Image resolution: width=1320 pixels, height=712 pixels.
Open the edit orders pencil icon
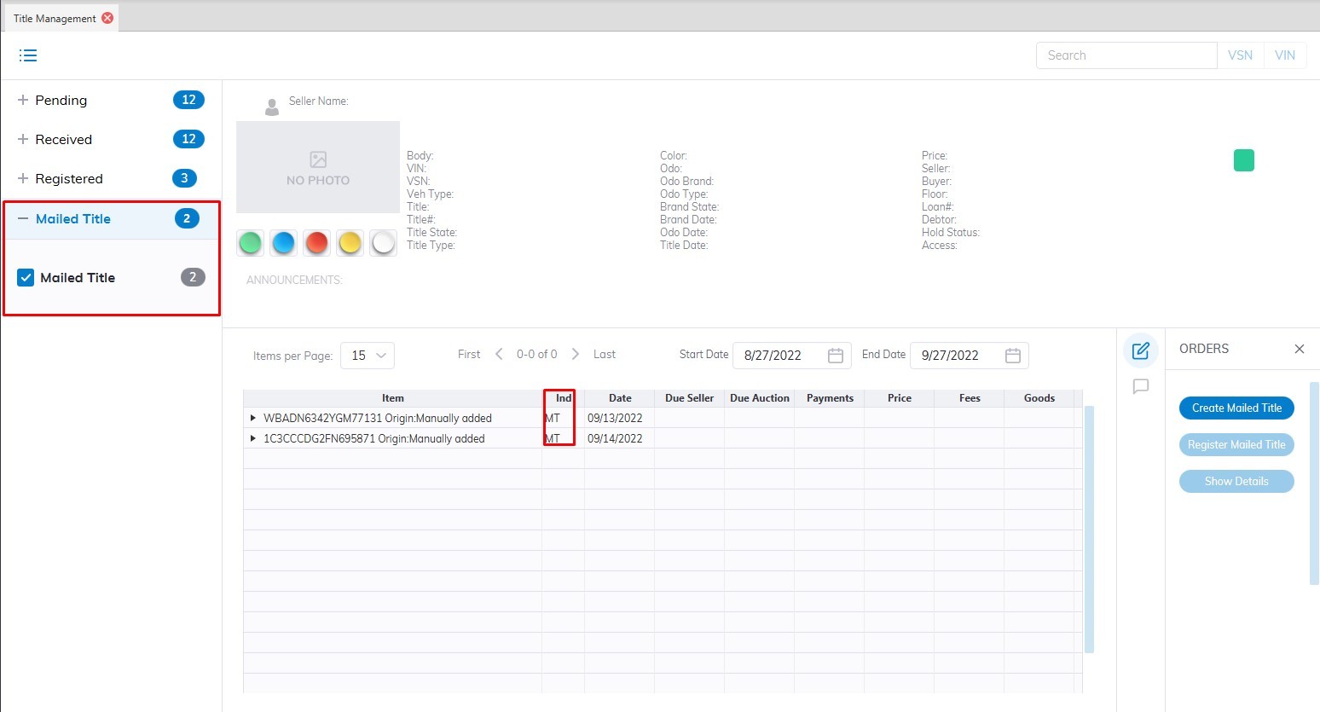[x=1141, y=350]
